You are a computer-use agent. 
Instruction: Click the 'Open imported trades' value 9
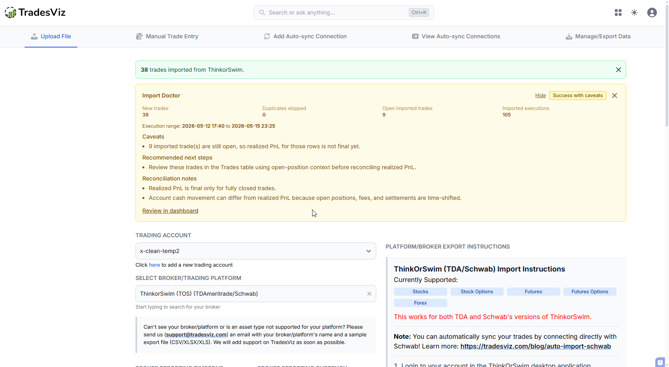(384, 115)
